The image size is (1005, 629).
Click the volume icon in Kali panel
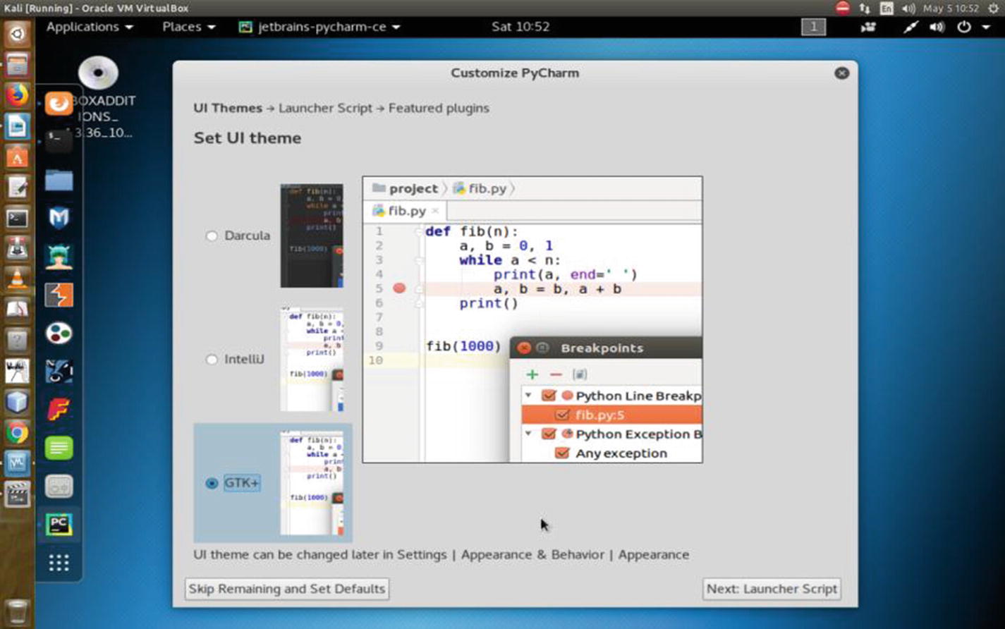[937, 27]
